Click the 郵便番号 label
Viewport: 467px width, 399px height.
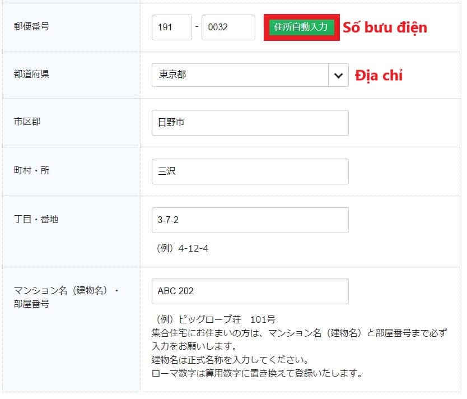pyautogui.click(x=31, y=26)
